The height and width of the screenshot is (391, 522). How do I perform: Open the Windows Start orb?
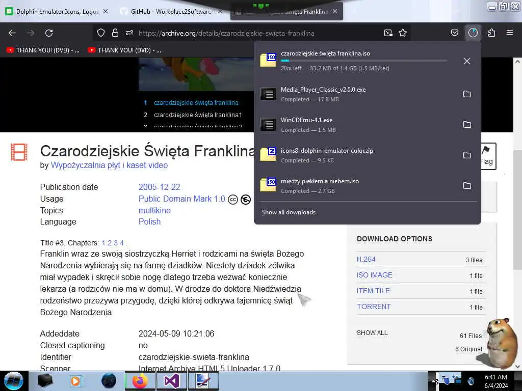(x=14, y=381)
